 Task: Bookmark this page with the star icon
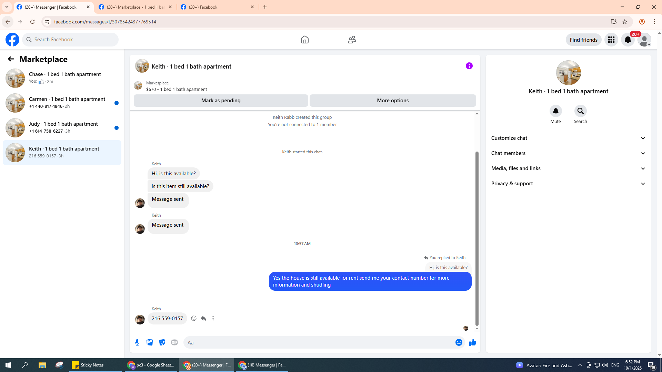625,22
